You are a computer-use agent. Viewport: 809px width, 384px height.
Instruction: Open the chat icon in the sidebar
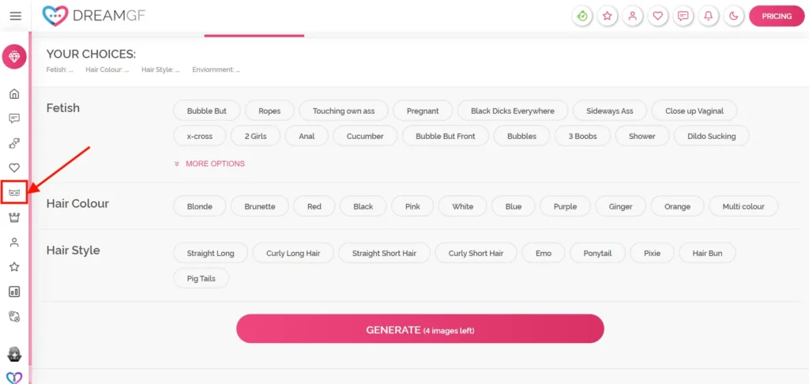(x=14, y=119)
